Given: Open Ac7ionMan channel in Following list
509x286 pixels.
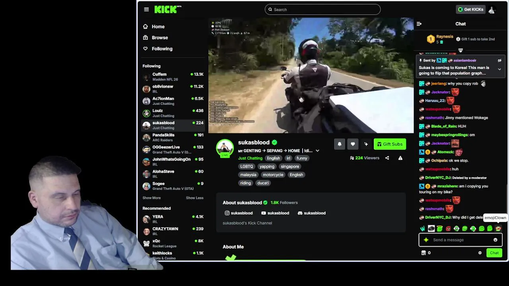Looking at the screenshot, I should click(x=173, y=101).
